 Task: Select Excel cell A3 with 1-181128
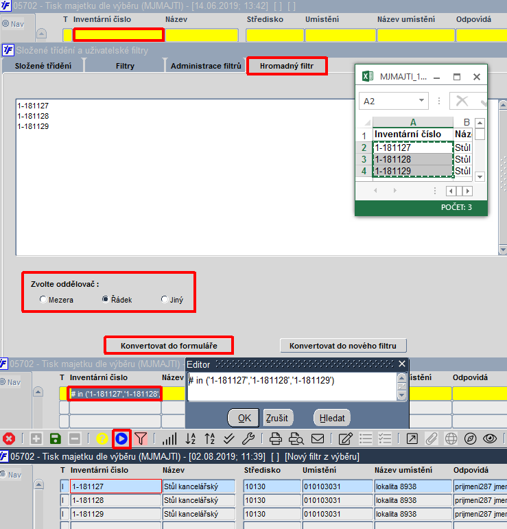413,159
